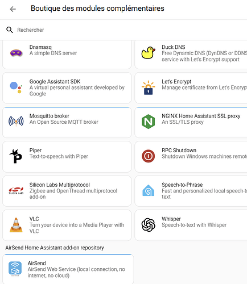Open the Piper logo icon
Image resolution: width=247 pixels, height=284 pixels.
(x=16, y=156)
